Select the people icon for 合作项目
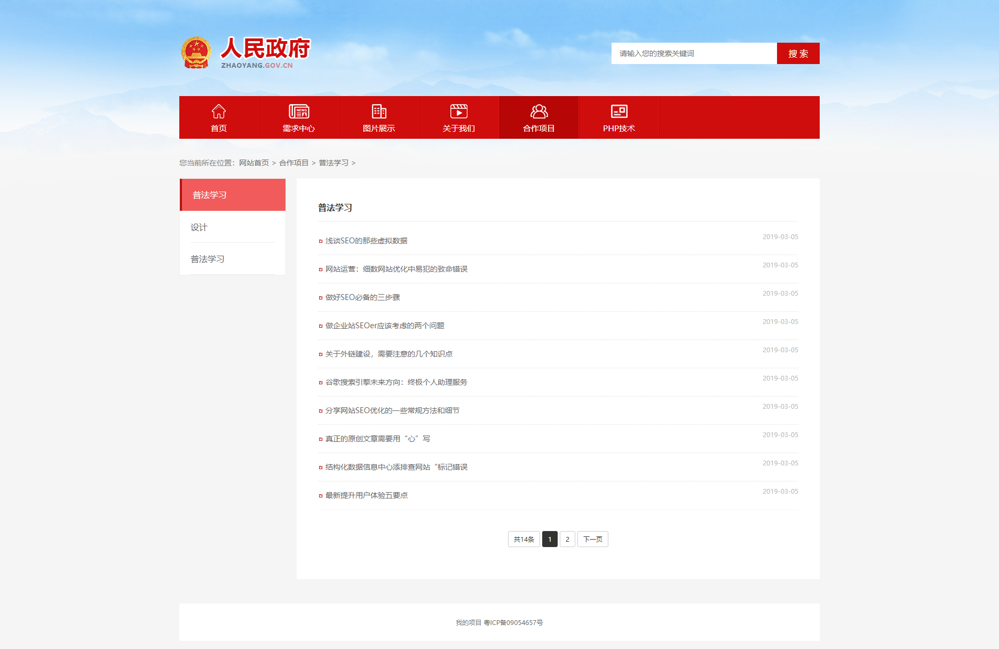The width and height of the screenshot is (999, 649). 539,111
